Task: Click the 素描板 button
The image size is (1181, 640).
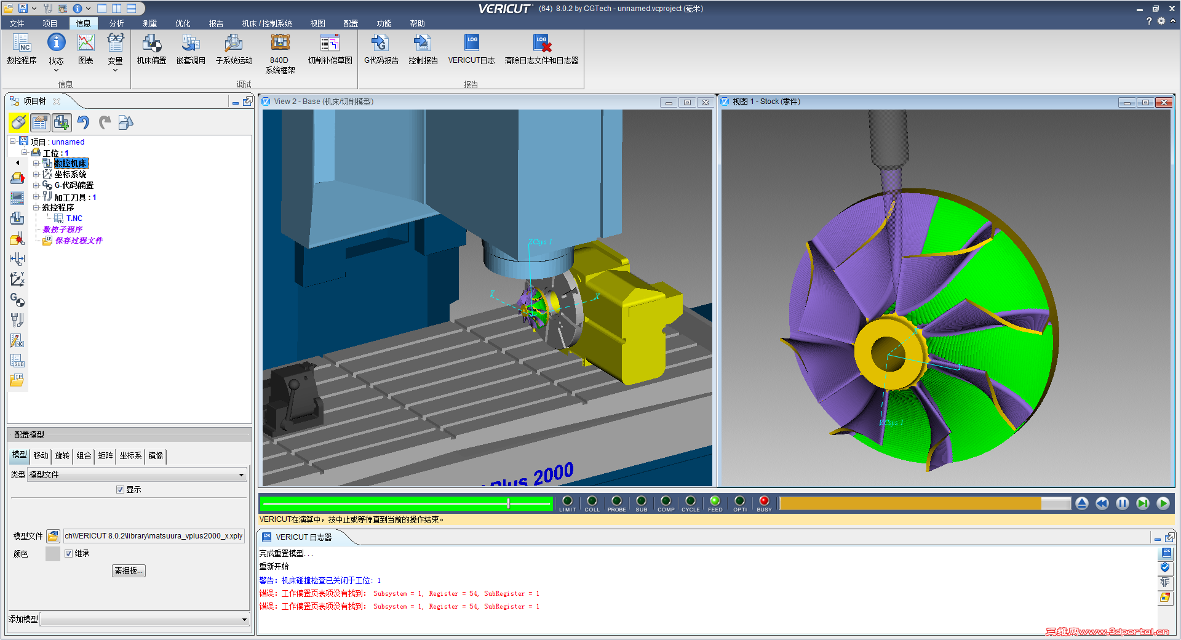Action: [129, 571]
